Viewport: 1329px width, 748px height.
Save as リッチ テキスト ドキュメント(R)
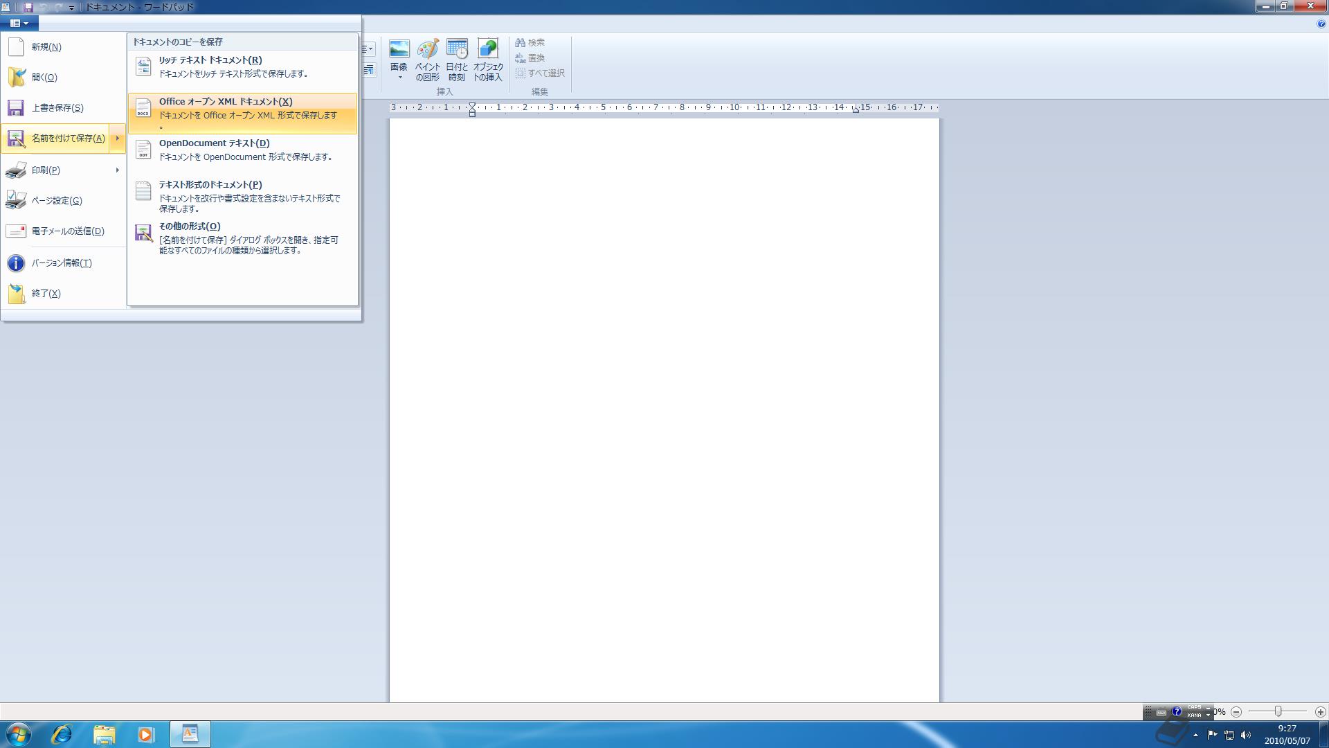242,67
